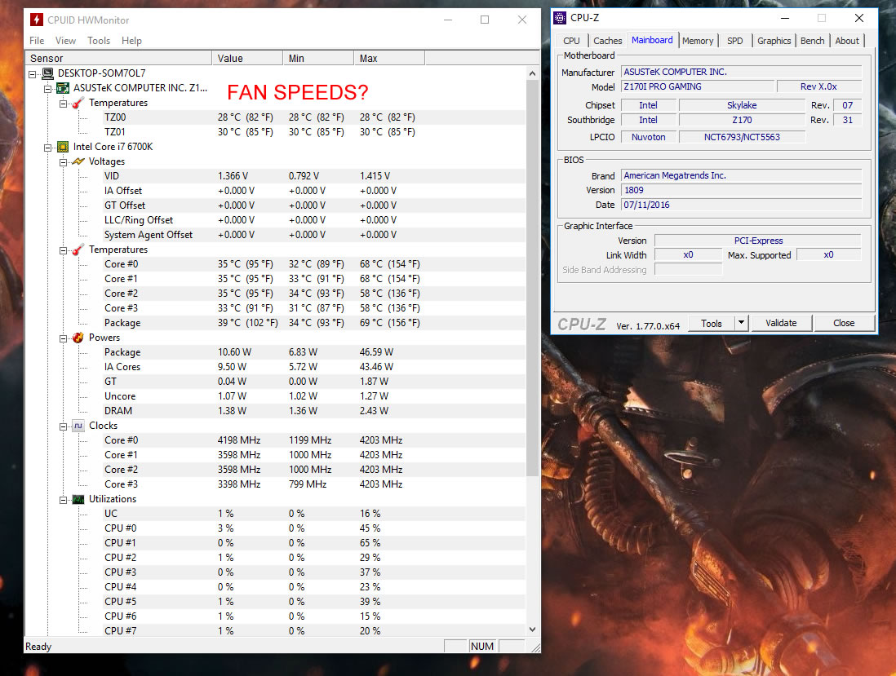Viewport: 896px width, 676px height.
Task: Open the About tab in CPU-Z
Action: coord(847,41)
